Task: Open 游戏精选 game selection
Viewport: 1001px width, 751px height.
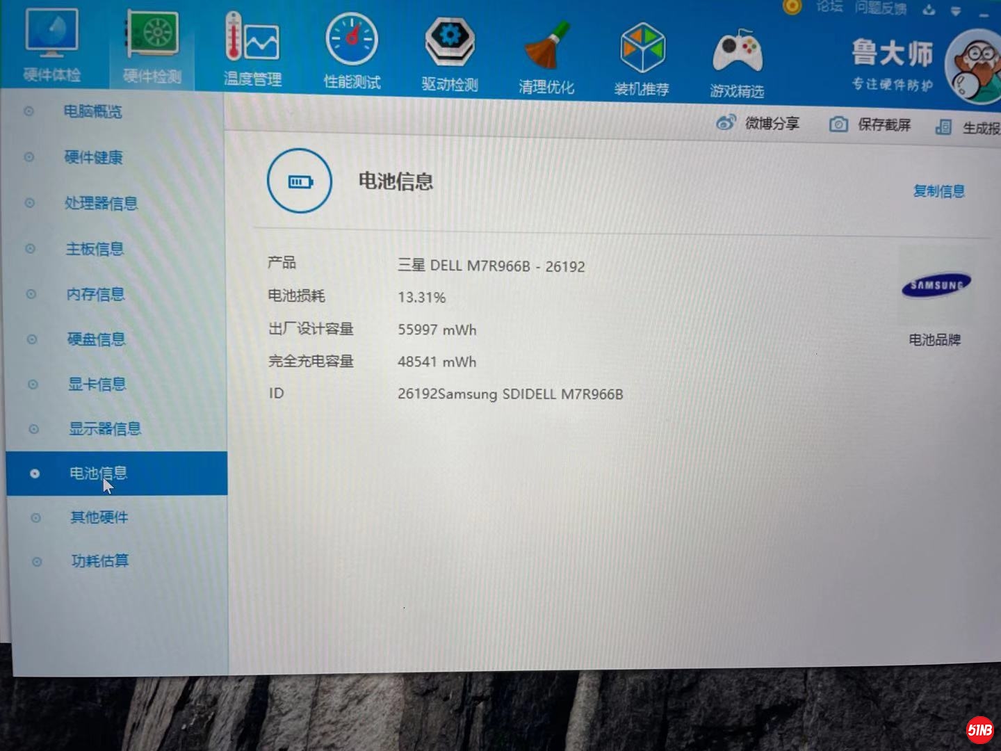Action: coord(738,51)
